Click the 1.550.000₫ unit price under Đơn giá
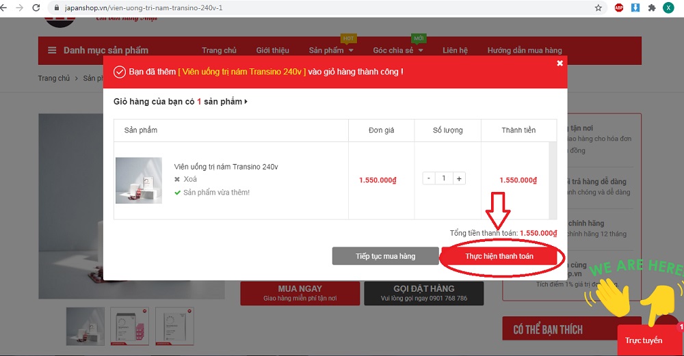The height and width of the screenshot is (356, 684). point(378,180)
